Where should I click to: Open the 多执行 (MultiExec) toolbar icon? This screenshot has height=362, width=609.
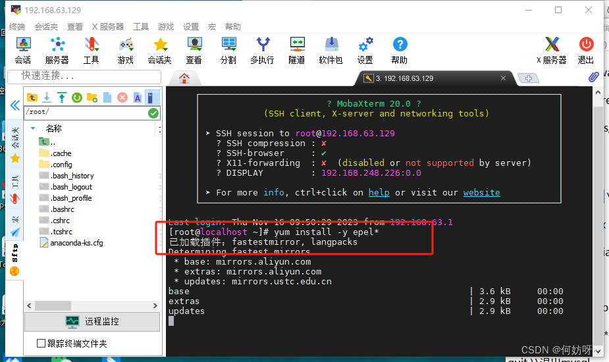[x=263, y=51]
